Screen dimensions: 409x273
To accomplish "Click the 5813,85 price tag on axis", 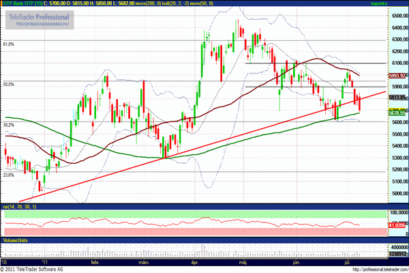I will click(397, 97).
